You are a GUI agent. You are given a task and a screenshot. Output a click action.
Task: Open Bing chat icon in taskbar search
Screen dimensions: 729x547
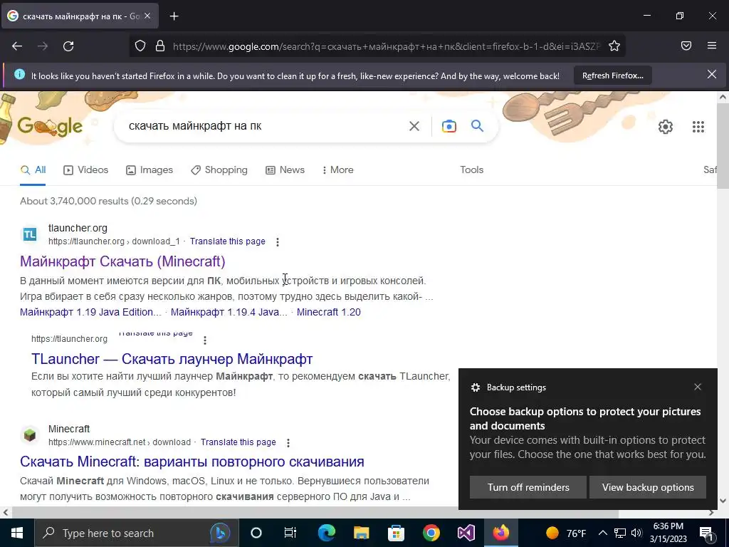(x=220, y=533)
